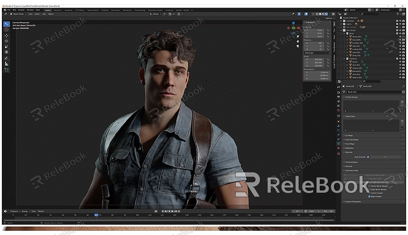Expand the UV Maps panel
Viewport: 408px width, 235px height.
[350, 135]
